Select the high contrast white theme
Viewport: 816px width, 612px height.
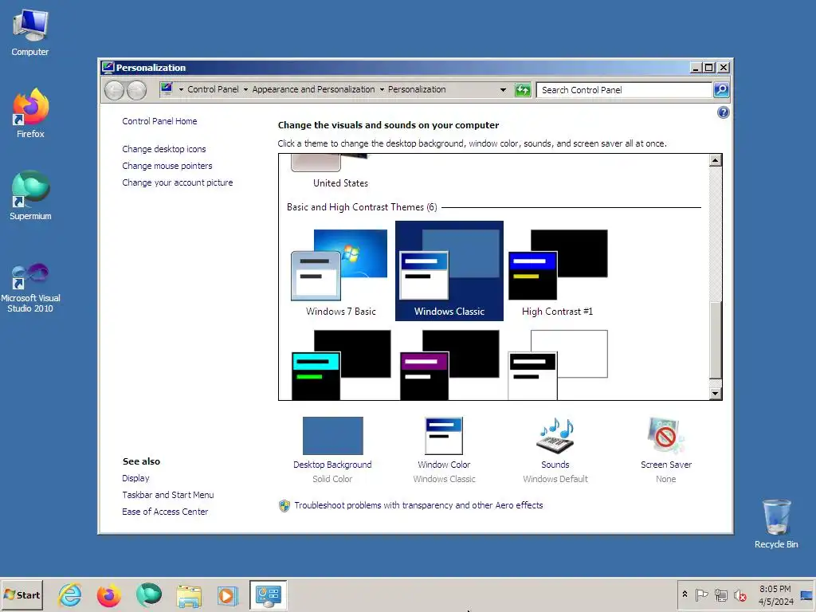click(x=557, y=365)
